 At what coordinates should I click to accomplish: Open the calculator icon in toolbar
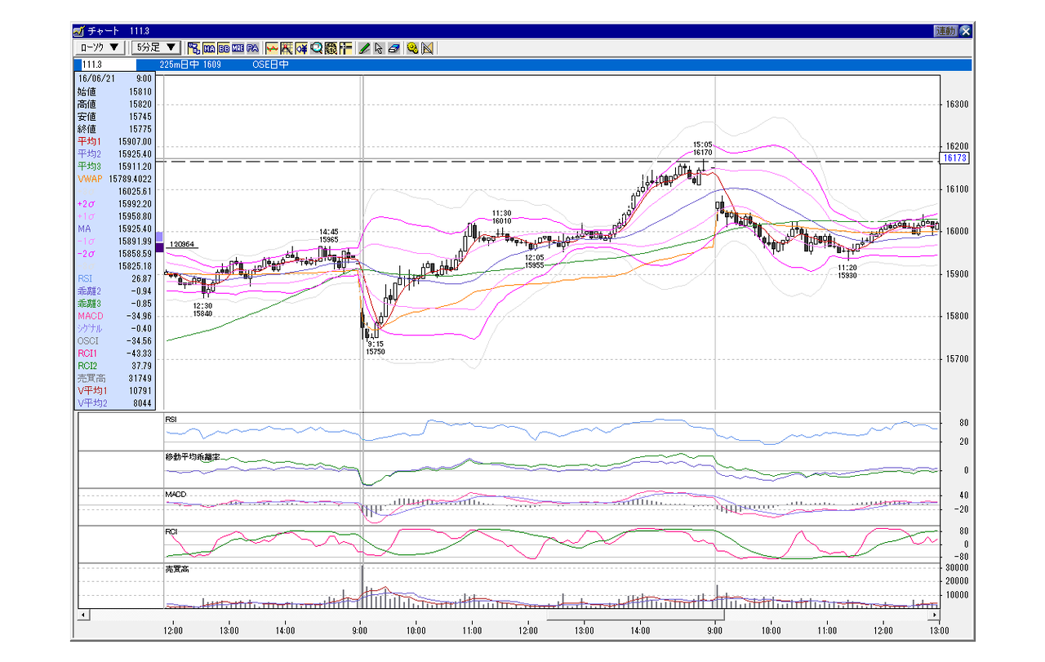coord(331,48)
